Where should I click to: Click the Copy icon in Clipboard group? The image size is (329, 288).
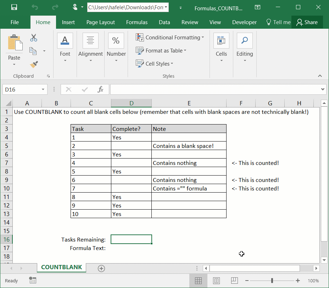coord(33,51)
